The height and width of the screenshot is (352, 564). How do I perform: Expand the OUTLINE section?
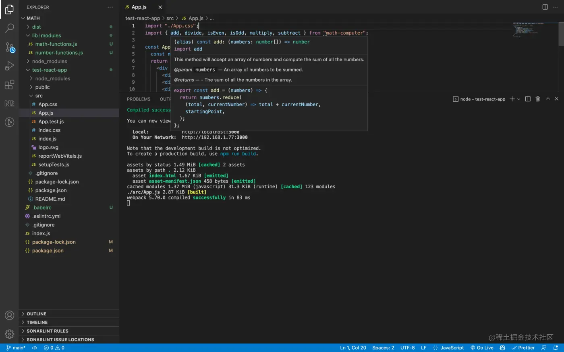tap(69, 314)
